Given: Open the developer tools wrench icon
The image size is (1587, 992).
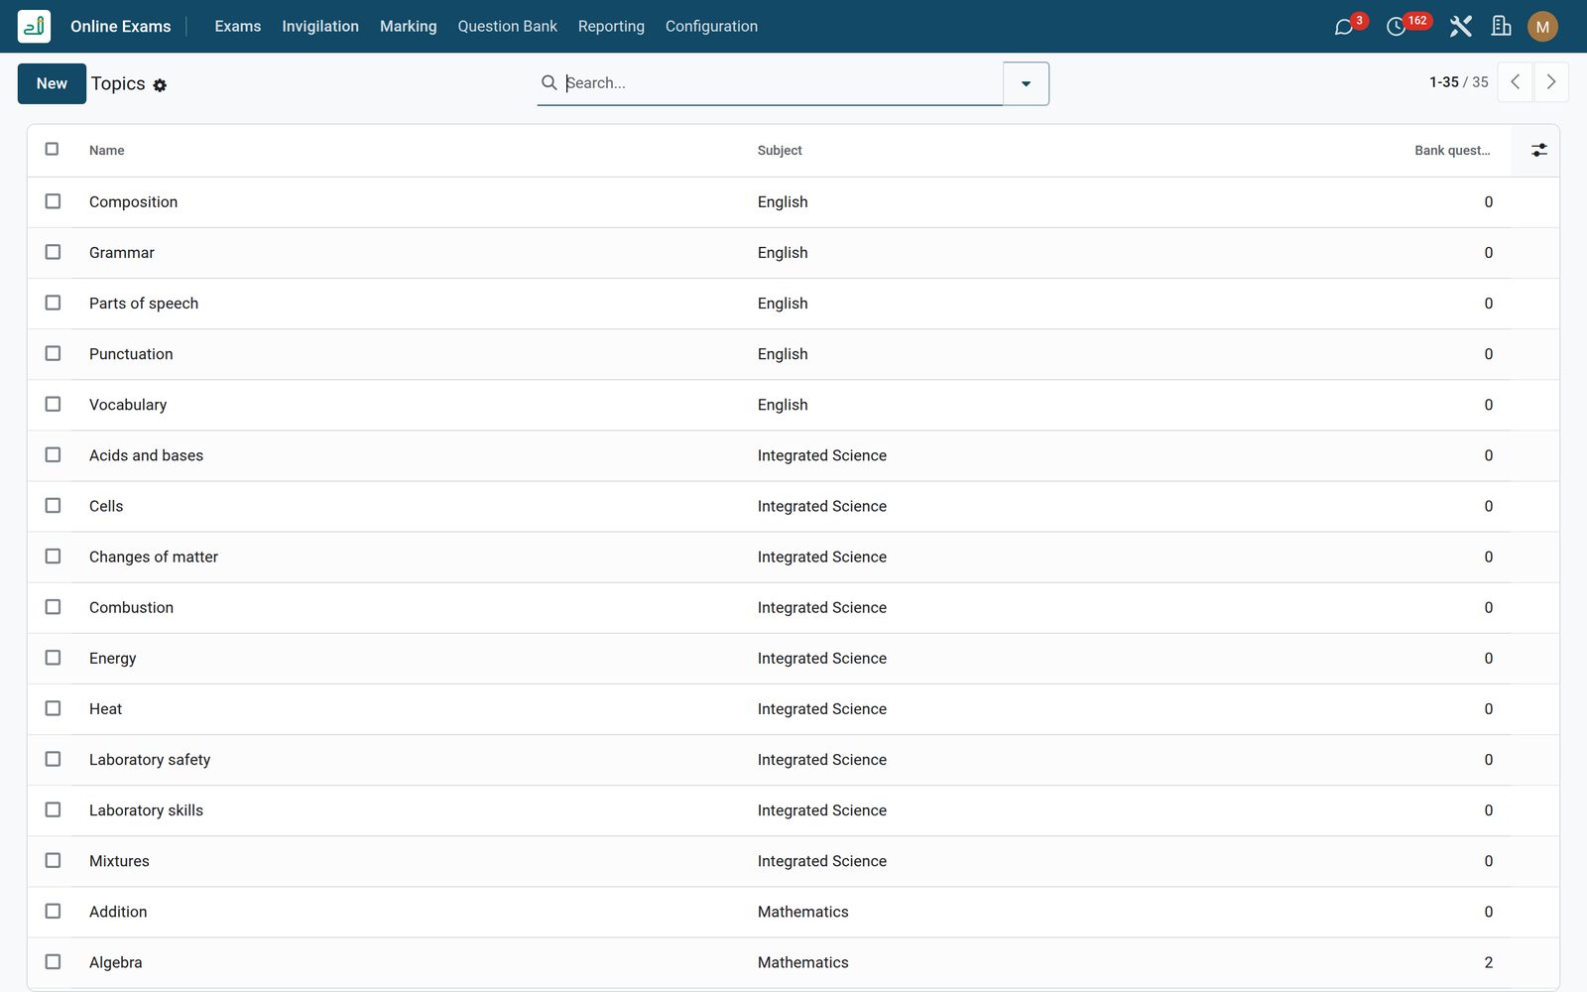Looking at the screenshot, I should point(1460,27).
